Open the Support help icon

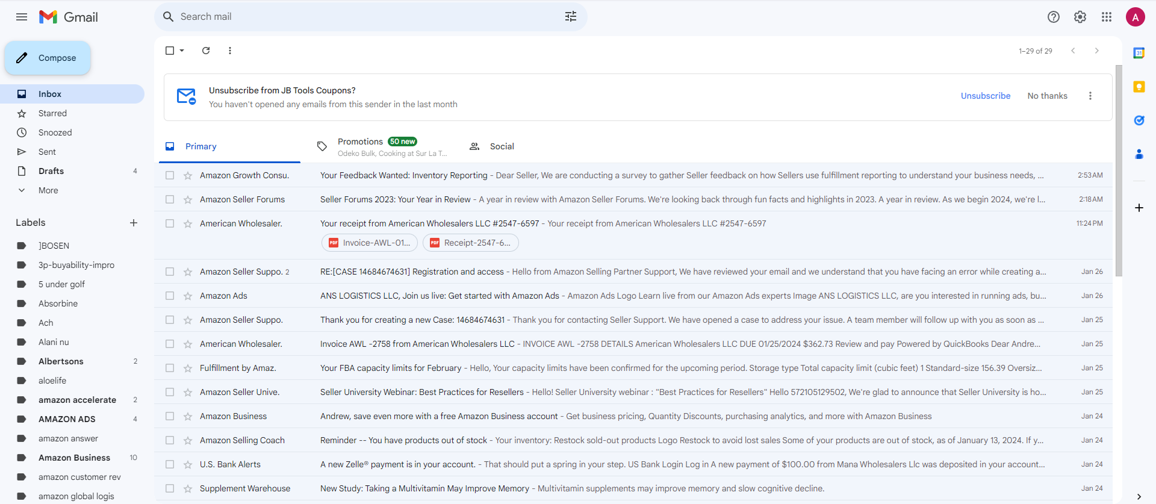pyautogui.click(x=1054, y=17)
